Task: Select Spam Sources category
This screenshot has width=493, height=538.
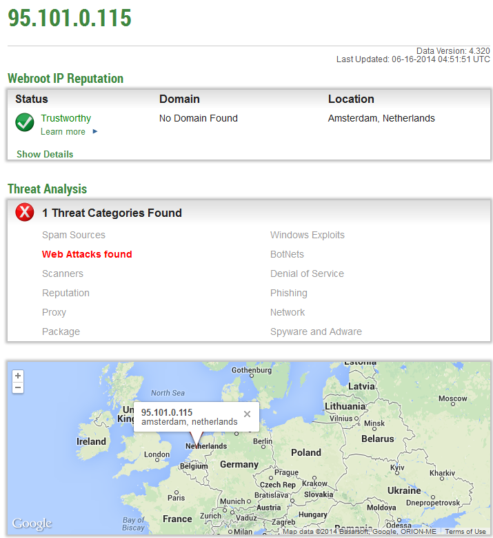Action: (x=74, y=235)
